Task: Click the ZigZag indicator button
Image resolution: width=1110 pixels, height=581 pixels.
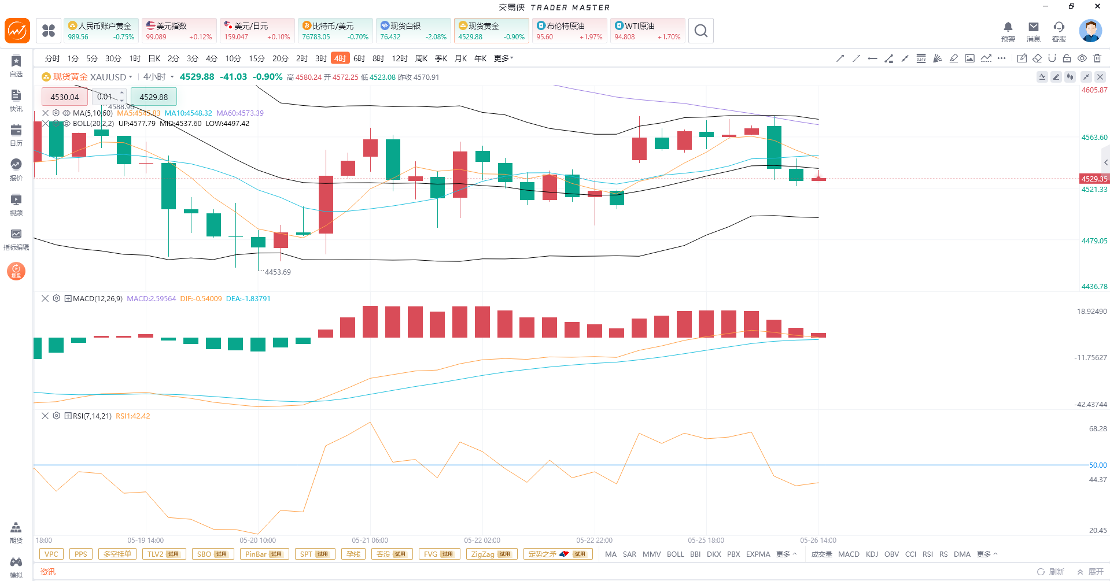Action: (x=491, y=554)
